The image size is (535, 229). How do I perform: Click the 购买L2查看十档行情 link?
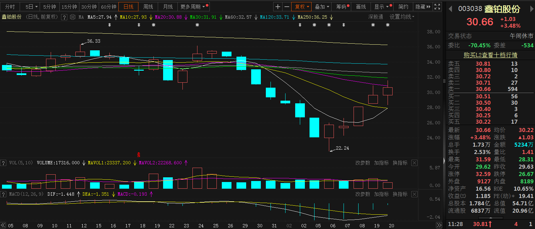490,55
